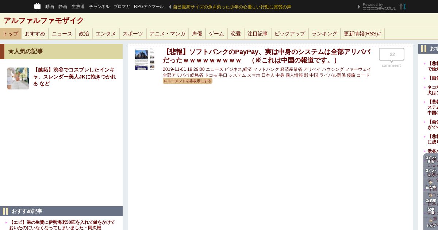Click the Shibuya cosplay article thumbnail
Image resolution: width=438 pixels, height=230 pixels.
[x=18, y=78]
